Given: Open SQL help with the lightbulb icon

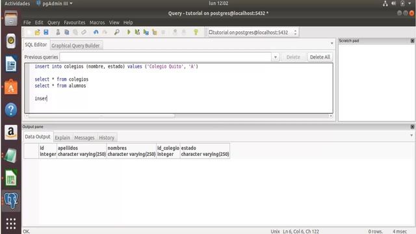Looking at the screenshot, I should point(196,32).
